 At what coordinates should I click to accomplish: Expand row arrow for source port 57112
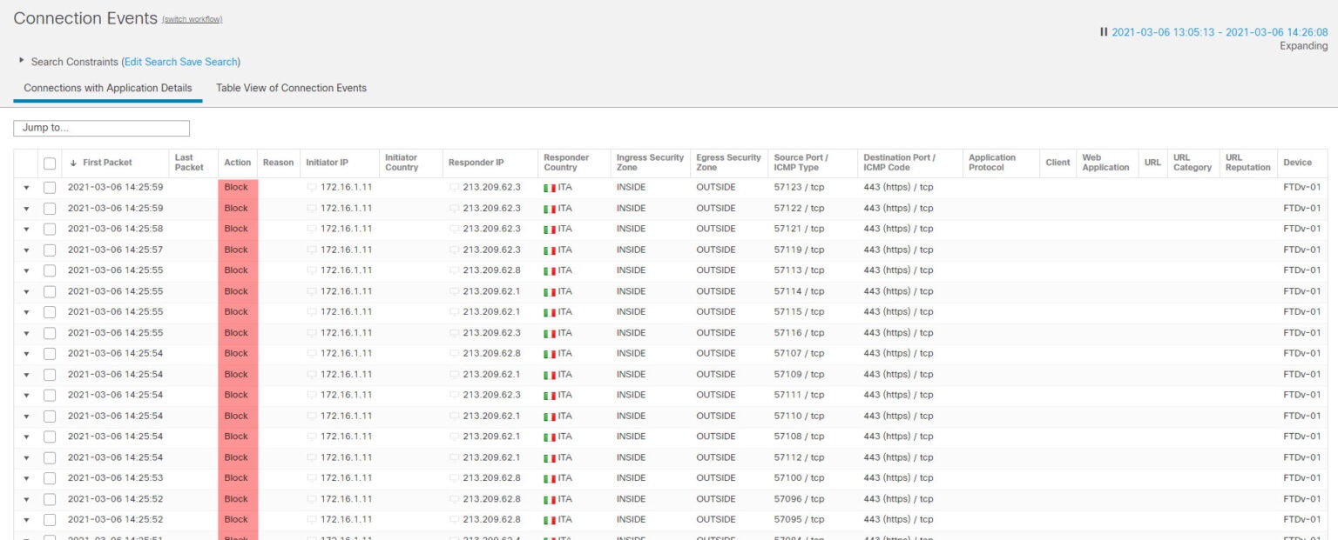(x=26, y=458)
